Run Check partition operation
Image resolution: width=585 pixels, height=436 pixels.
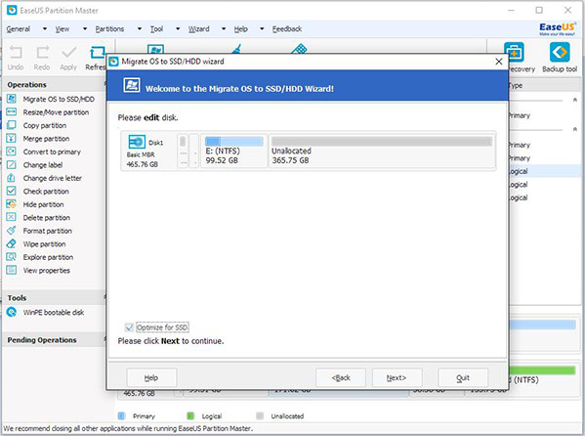pos(46,192)
